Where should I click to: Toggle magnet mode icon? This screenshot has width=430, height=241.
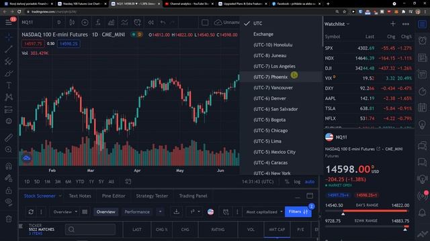click(x=9, y=166)
